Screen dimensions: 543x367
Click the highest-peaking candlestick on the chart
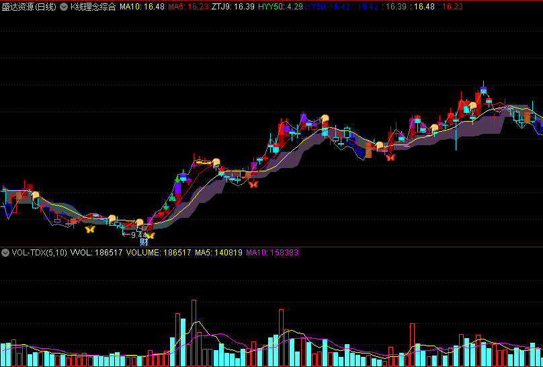(x=483, y=89)
